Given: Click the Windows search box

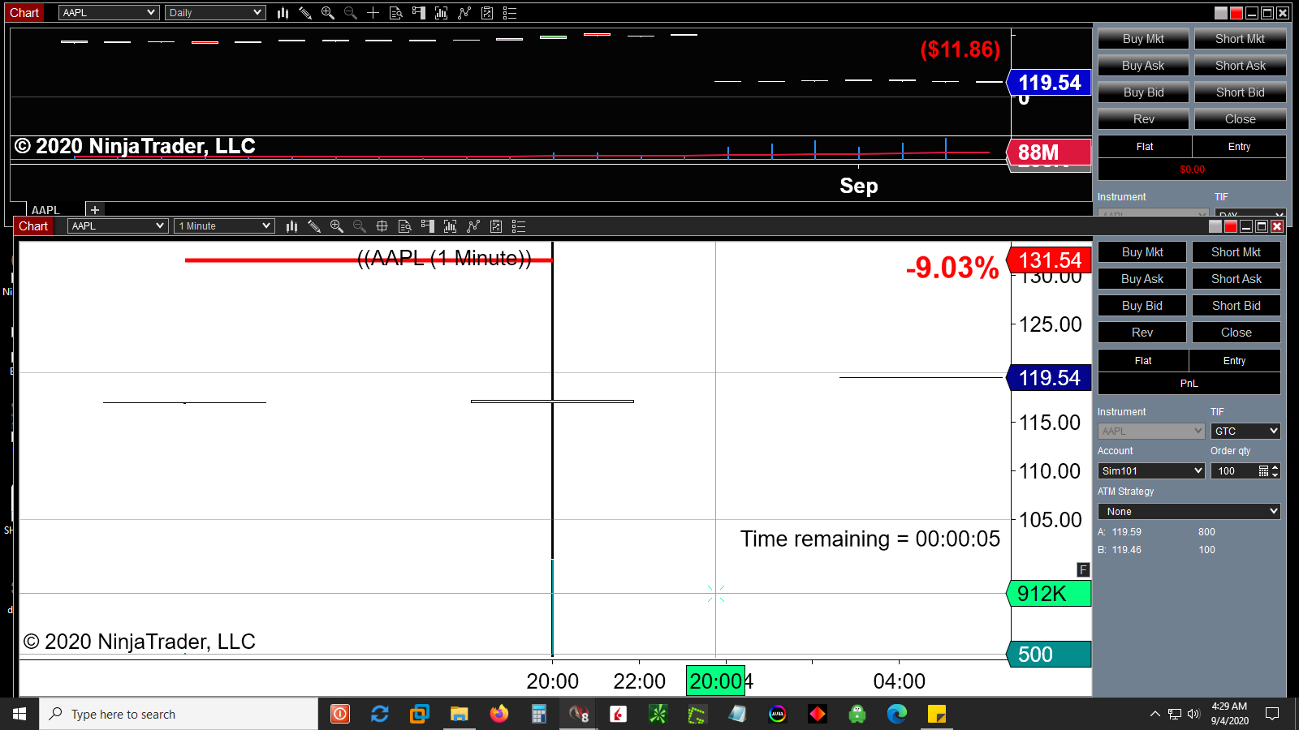Looking at the screenshot, I should coord(179,714).
